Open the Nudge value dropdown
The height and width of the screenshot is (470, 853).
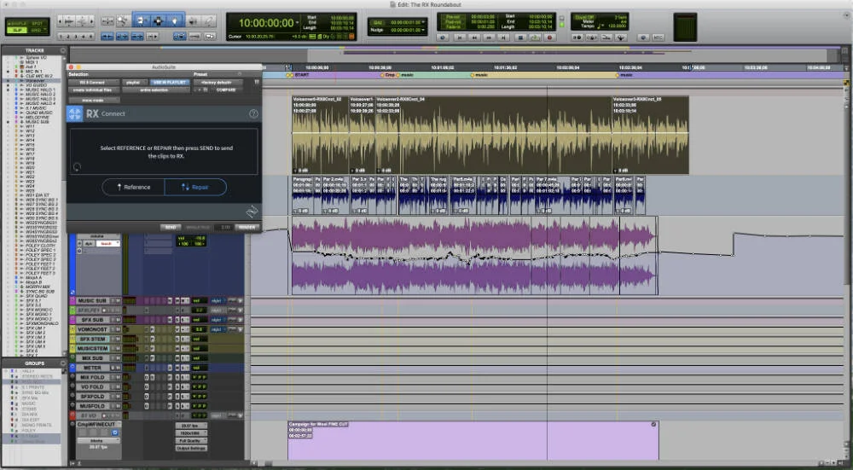click(423, 30)
